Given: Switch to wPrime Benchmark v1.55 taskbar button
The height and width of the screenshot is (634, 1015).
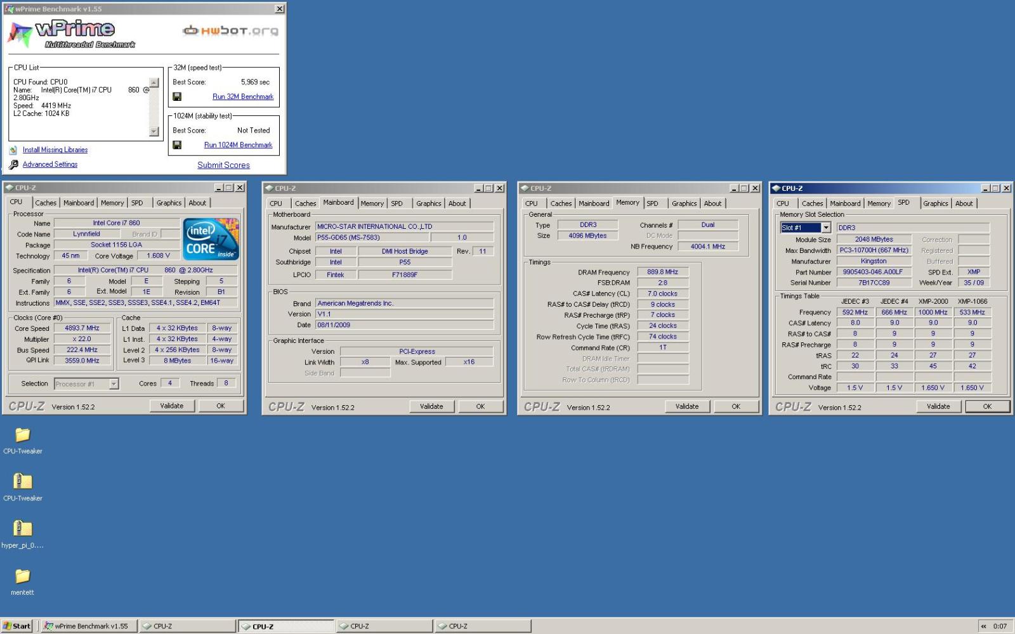Looking at the screenshot, I should [89, 626].
